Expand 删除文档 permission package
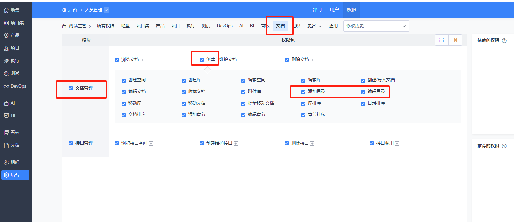 [312, 60]
